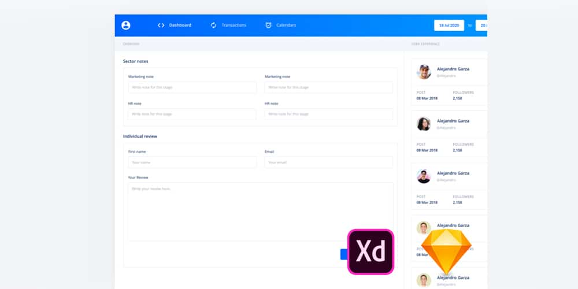Switch to the Calendars tab
578x289 pixels.
tap(286, 25)
